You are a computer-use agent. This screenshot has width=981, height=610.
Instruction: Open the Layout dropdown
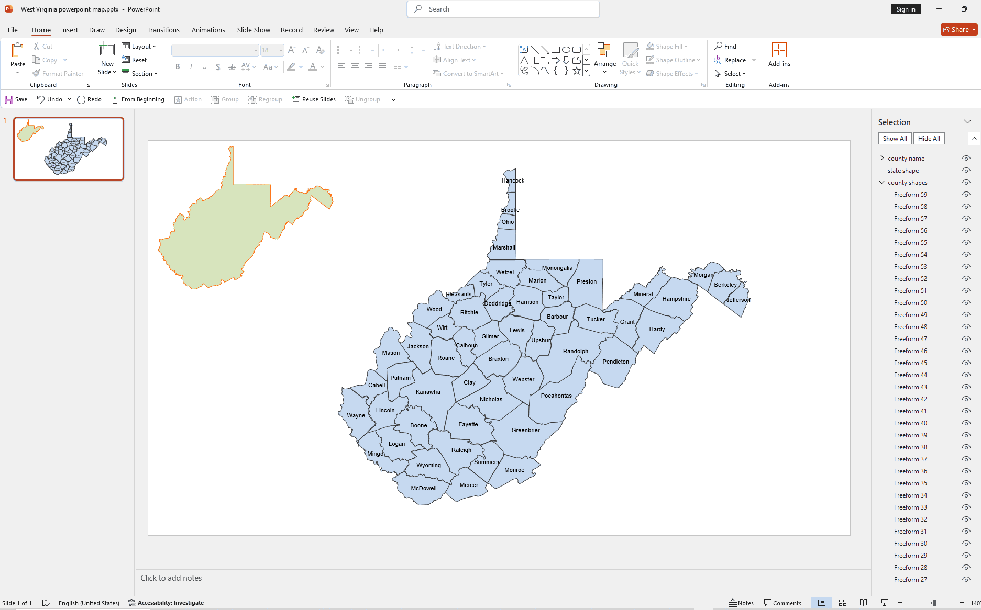(139, 47)
